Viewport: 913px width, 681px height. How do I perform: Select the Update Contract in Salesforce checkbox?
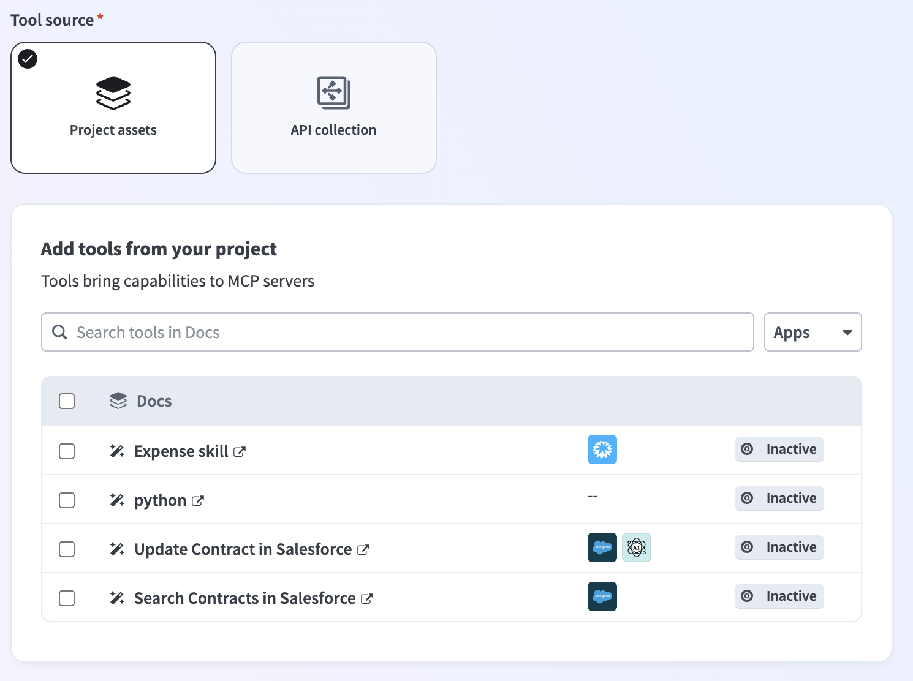click(67, 549)
